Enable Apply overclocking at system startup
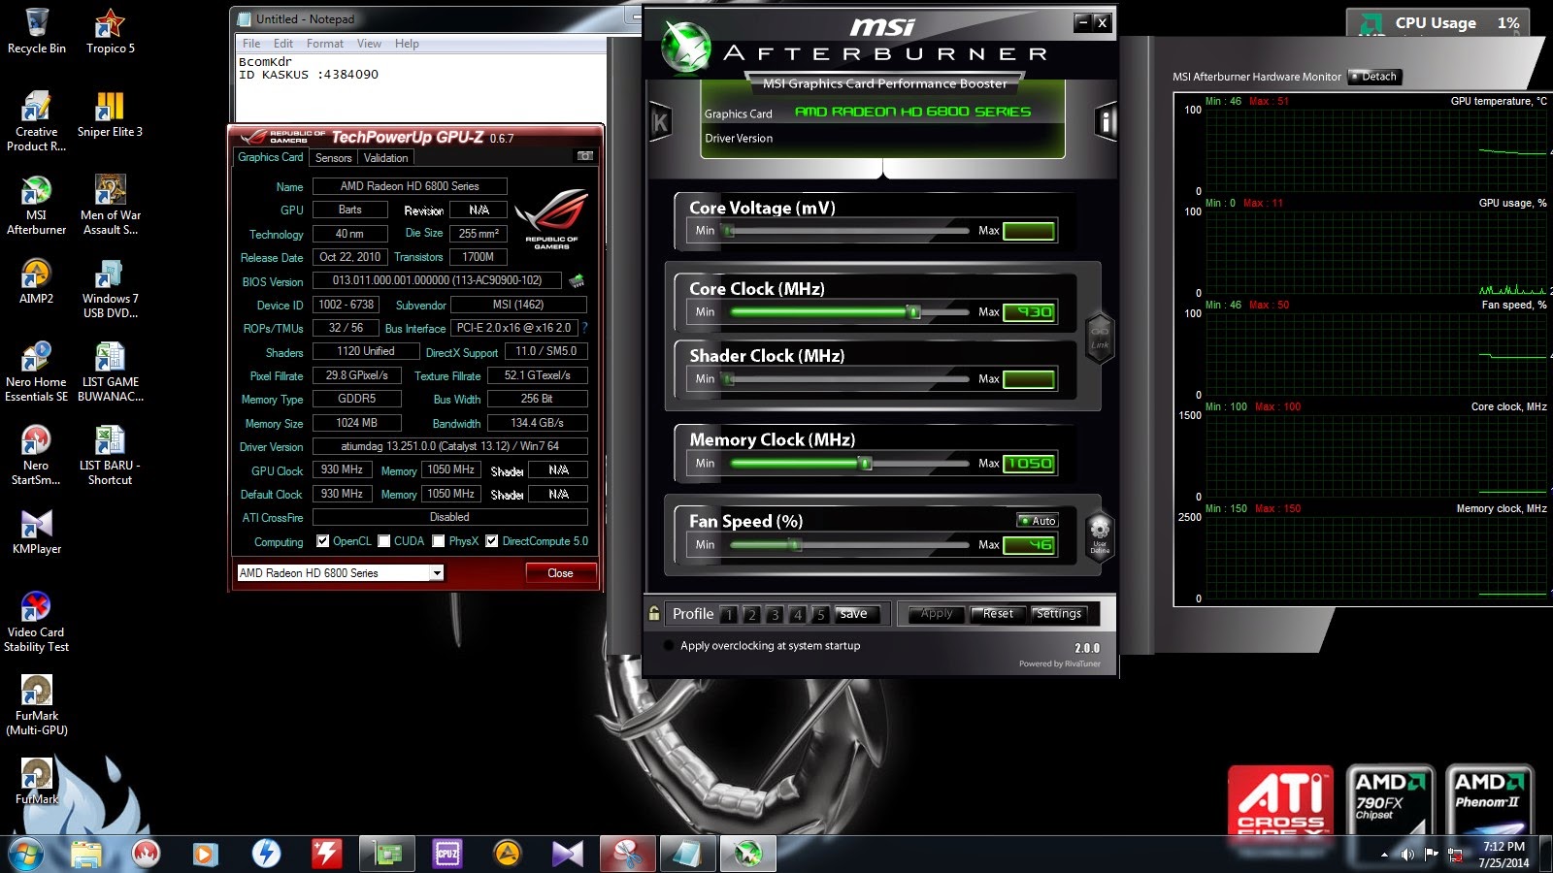Screen dimensions: 1553x873 tap(669, 646)
